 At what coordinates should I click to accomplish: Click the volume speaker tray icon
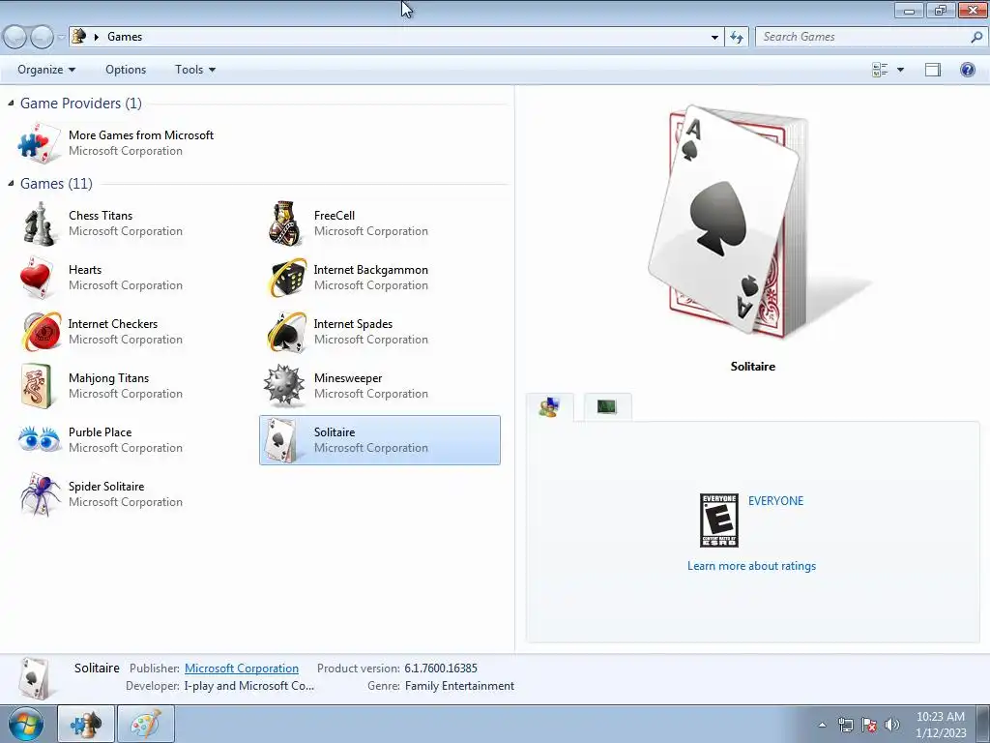pos(892,725)
